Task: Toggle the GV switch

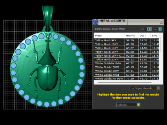Action: (149, 29)
